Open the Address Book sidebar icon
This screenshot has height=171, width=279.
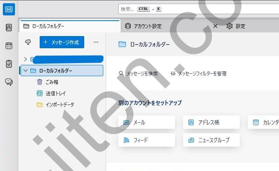coord(9,28)
